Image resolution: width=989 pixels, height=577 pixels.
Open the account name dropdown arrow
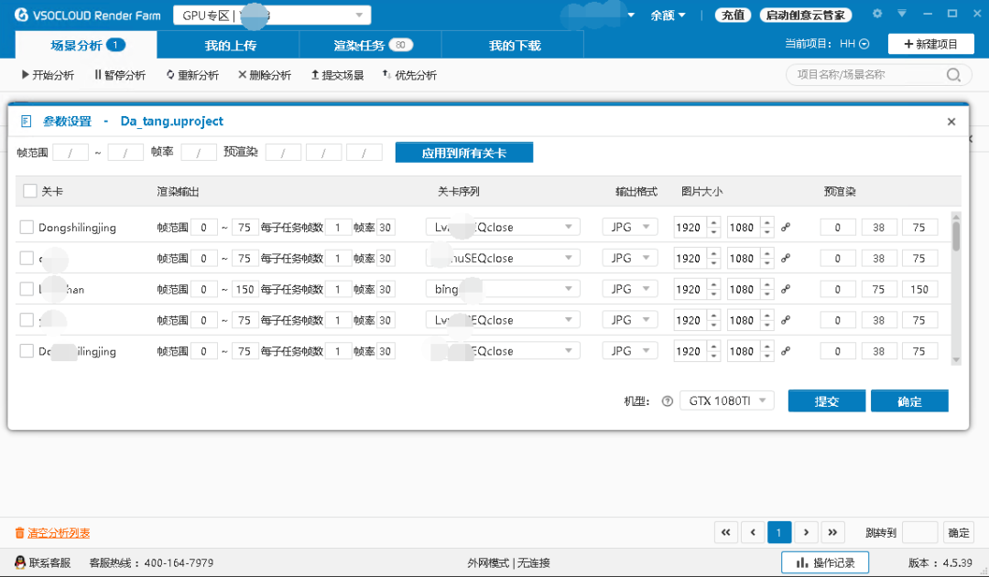(x=631, y=16)
